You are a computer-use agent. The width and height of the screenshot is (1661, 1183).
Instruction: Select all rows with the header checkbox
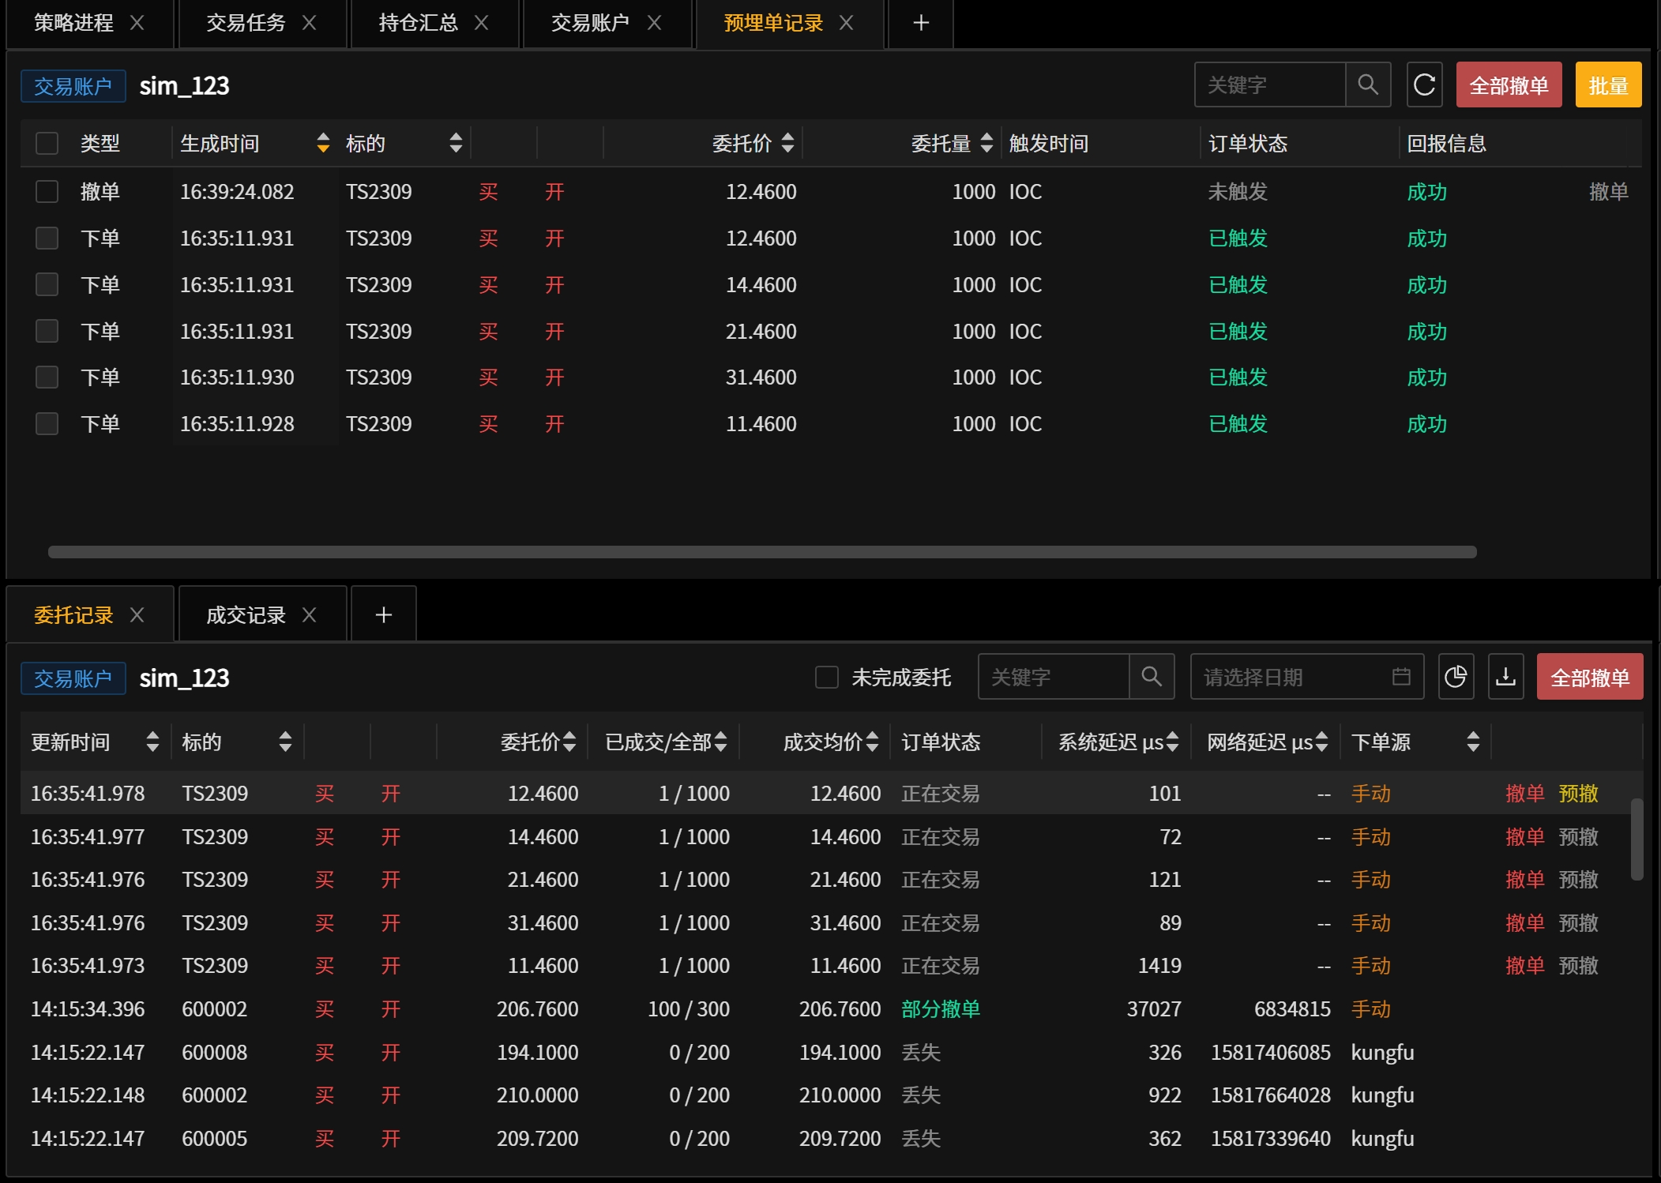tap(47, 143)
